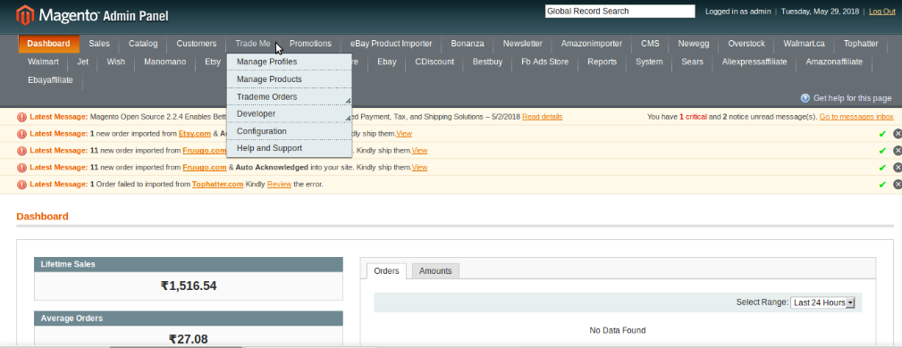The image size is (902, 348).
Task: Open the Etsy menu
Action: click(212, 62)
